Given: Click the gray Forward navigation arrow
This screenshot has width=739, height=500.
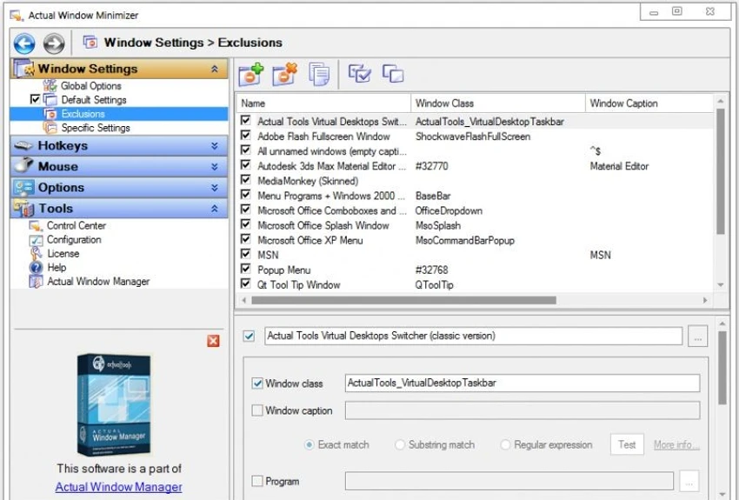Looking at the screenshot, I should (54, 43).
